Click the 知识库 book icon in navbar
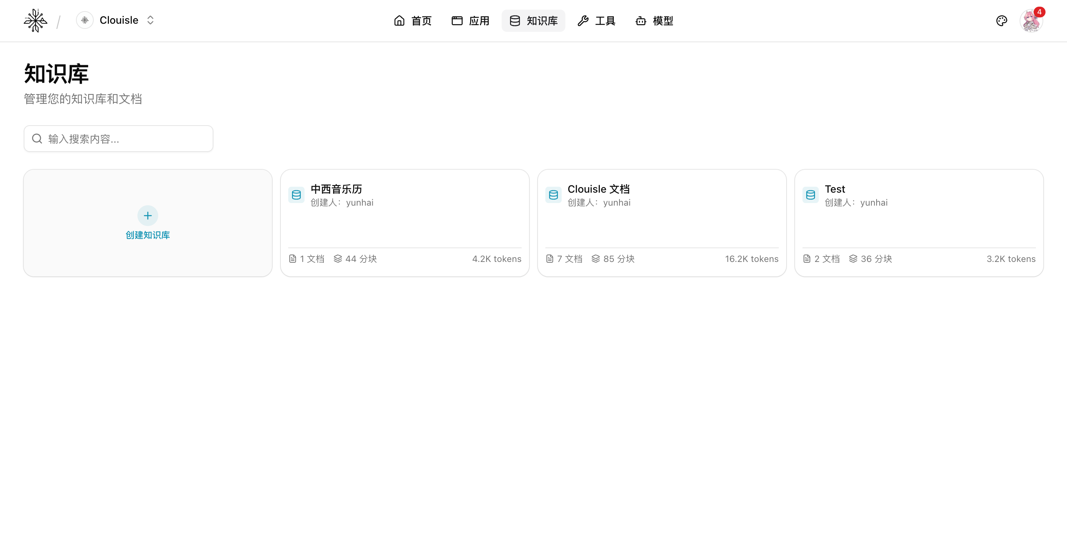Image resolution: width=1067 pixels, height=535 pixels. [515, 20]
